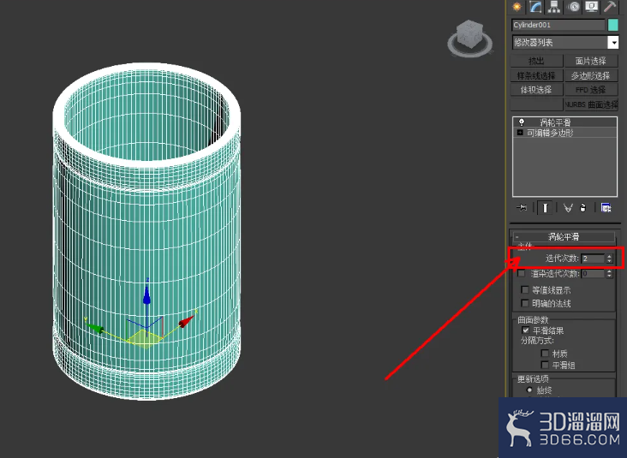Click the NURBS 曲面选择 button
Image resolution: width=627 pixels, height=458 pixels.
click(591, 104)
